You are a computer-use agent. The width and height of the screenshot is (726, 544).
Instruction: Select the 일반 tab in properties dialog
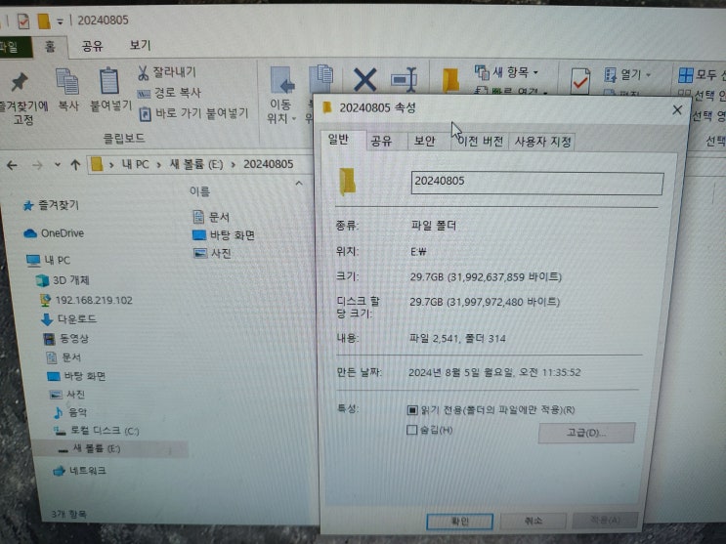coord(338,140)
